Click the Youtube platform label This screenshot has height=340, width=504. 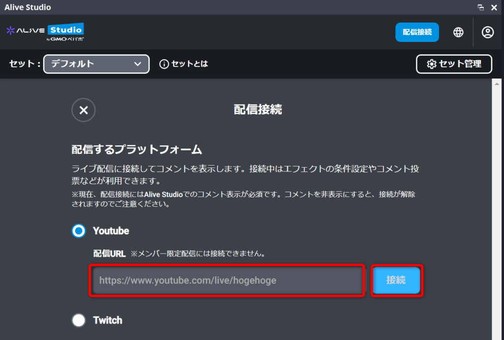111,230
